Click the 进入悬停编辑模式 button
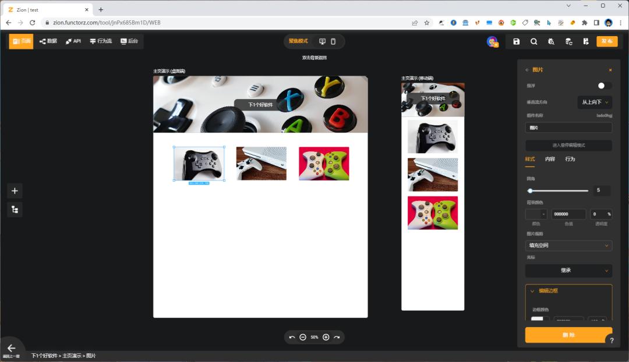 point(568,145)
